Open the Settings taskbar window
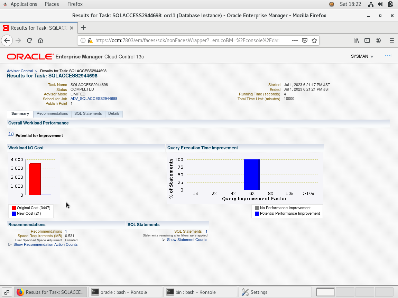This screenshot has width=398, height=298. click(275, 292)
